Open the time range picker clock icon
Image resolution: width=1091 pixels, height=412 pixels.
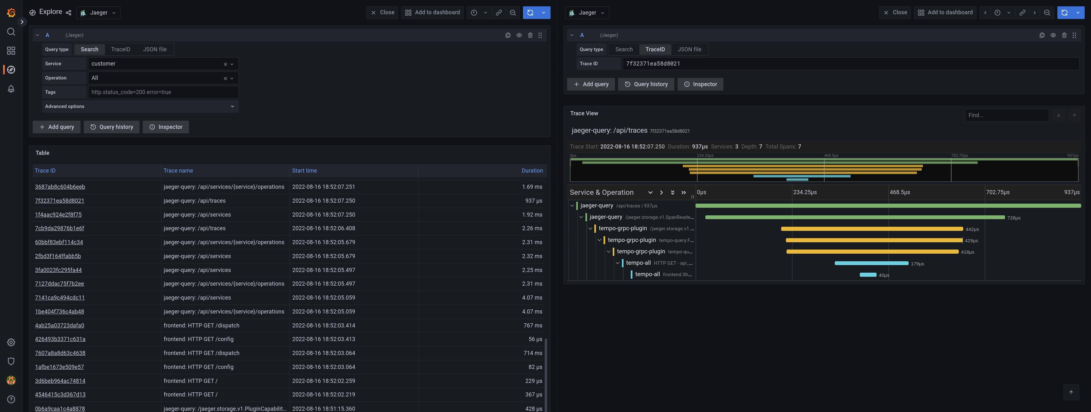[474, 12]
